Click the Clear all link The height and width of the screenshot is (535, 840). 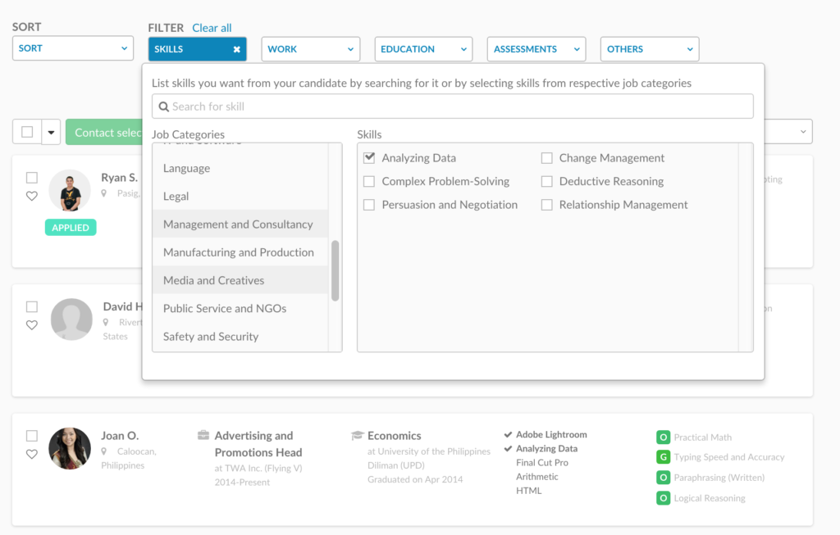tap(212, 27)
